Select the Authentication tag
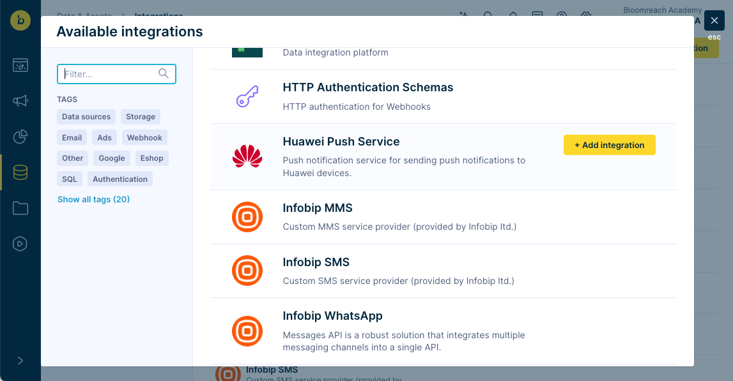733x381 pixels. click(120, 179)
